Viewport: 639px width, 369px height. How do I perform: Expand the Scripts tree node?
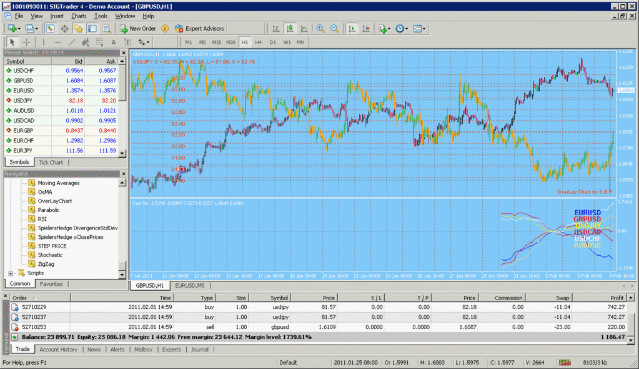click(11, 273)
